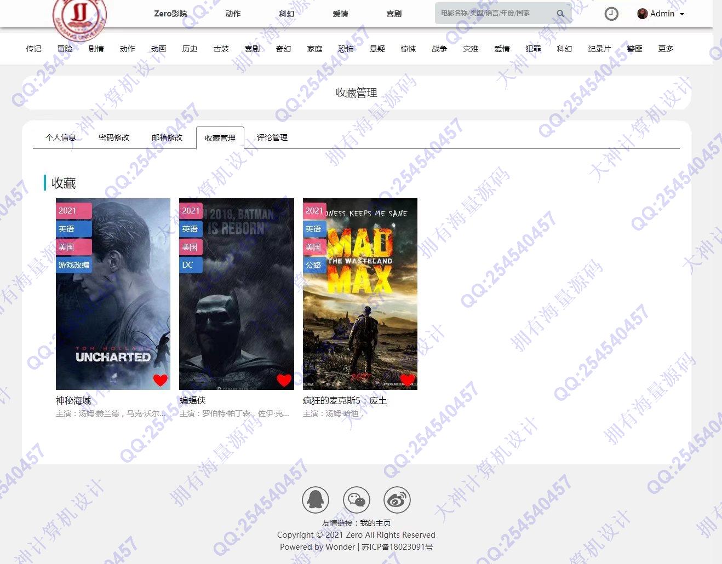Screen dimensions: 722x564
Task: Select the 奇幻 genre
Action: (x=284, y=49)
